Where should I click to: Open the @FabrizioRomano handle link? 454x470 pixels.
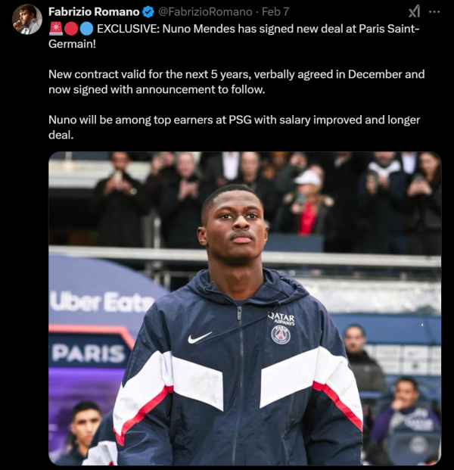(205, 12)
